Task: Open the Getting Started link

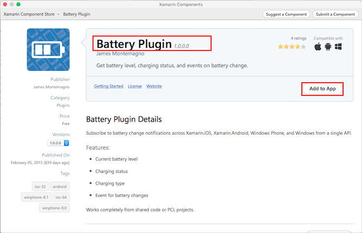Action: coord(109,87)
